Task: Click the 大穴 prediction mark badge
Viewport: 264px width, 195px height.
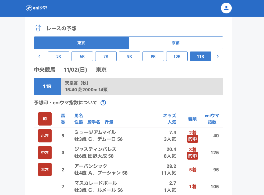Action: click(45, 170)
